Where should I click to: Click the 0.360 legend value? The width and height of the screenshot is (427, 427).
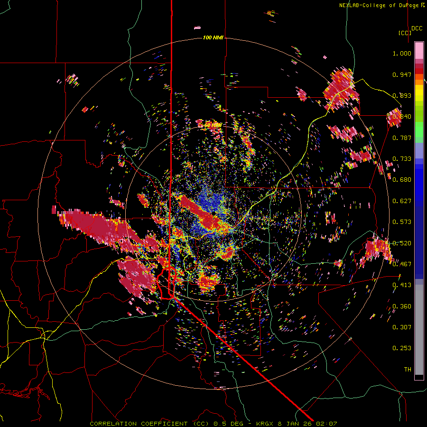(x=402, y=306)
